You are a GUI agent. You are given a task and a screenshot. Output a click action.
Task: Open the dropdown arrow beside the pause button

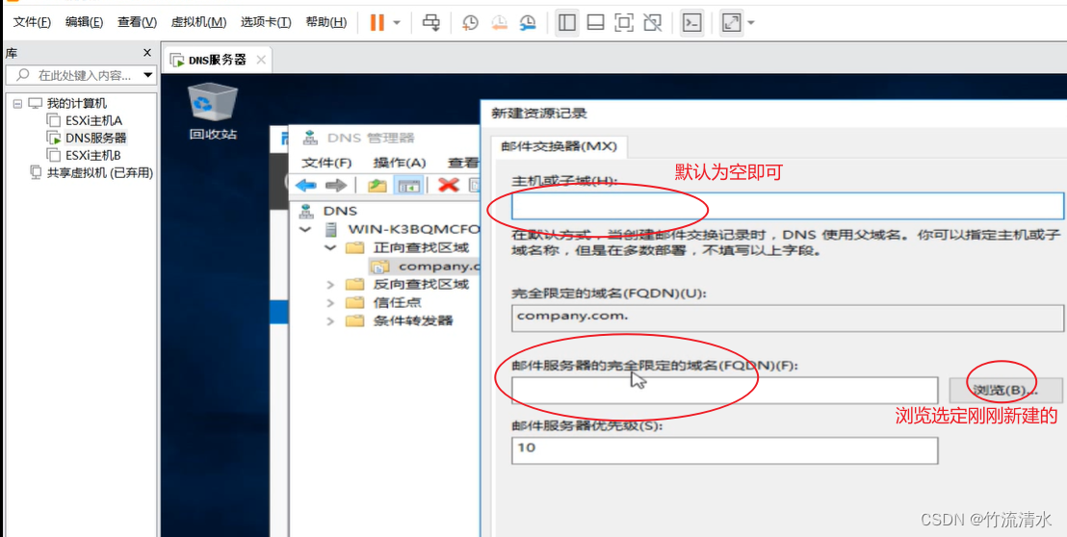(397, 23)
